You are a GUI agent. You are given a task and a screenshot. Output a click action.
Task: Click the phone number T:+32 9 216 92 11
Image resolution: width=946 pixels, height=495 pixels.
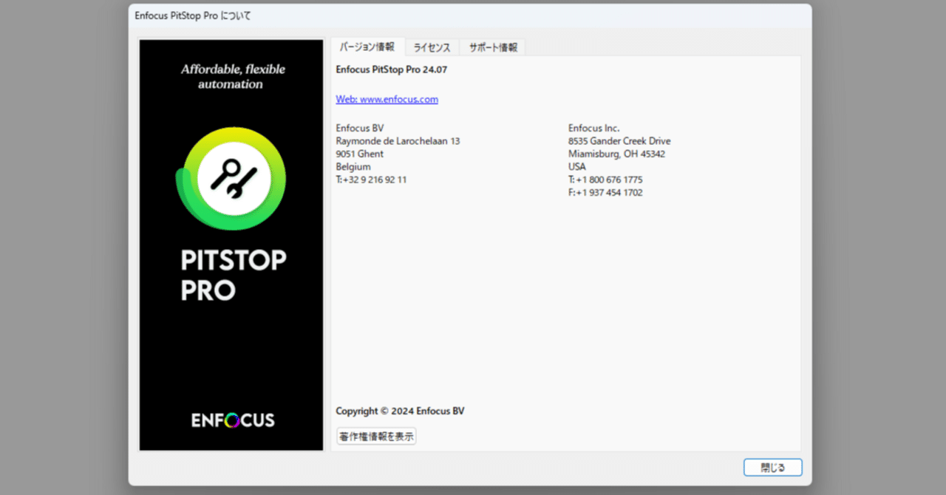tap(371, 179)
